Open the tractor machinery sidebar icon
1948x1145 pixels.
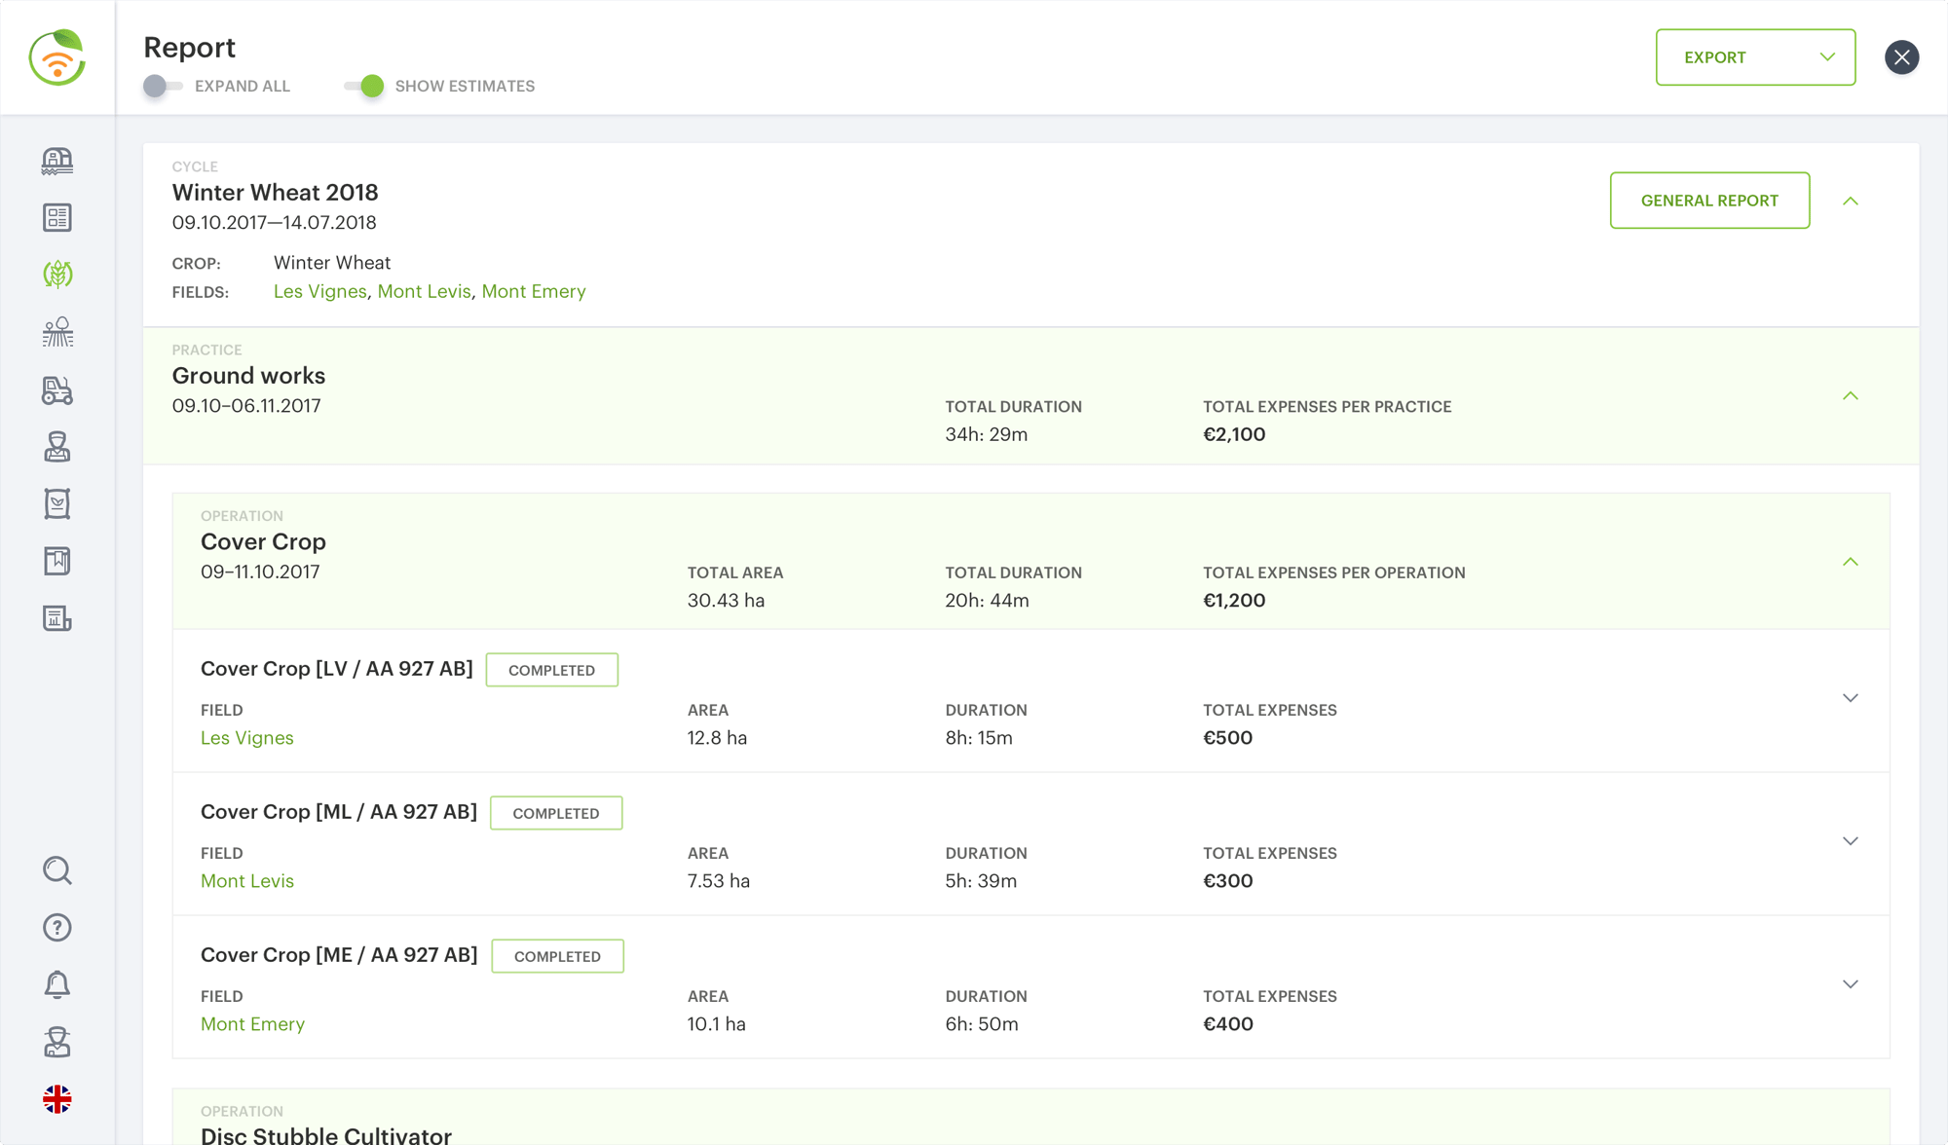pyautogui.click(x=57, y=389)
